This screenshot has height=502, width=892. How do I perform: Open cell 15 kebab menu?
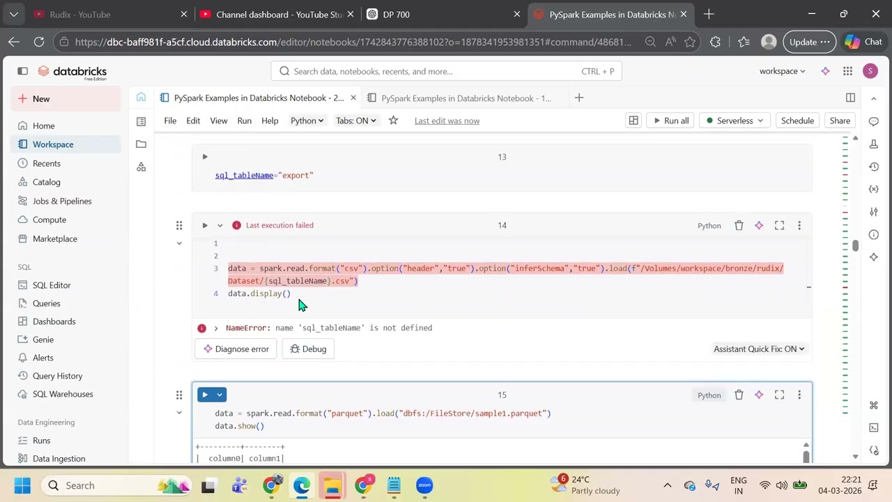(799, 395)
